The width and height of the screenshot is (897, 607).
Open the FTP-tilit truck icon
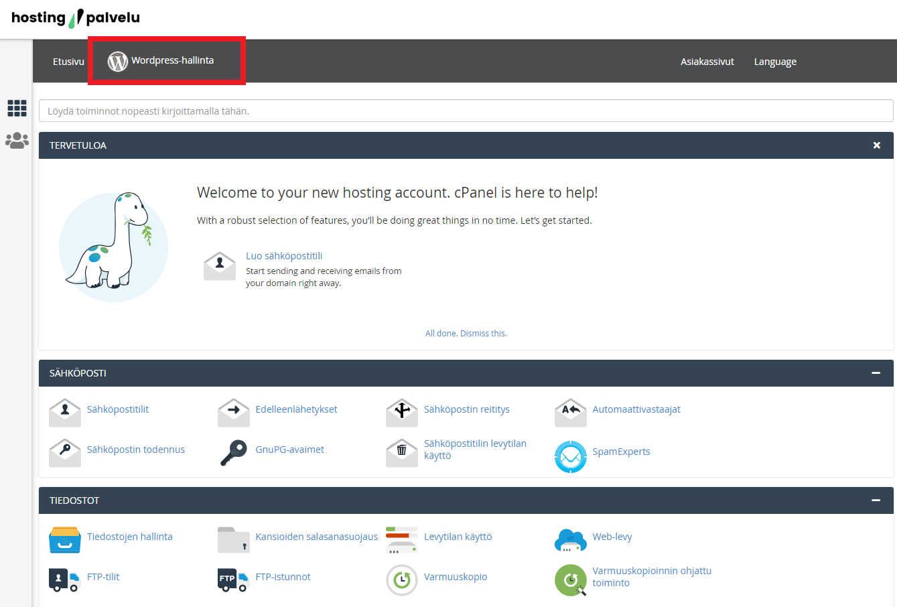(65, 580)
